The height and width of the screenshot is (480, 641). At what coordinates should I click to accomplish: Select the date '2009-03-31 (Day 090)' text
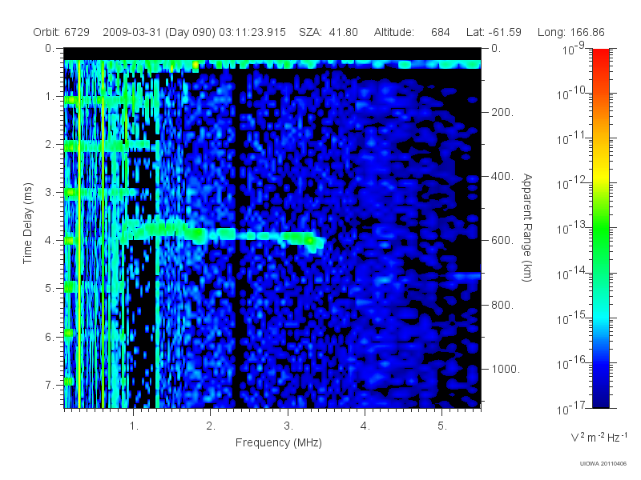pos(159,32)
